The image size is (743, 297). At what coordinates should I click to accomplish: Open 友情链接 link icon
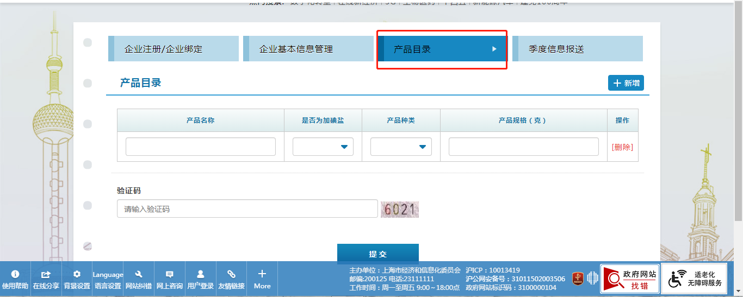click(231, 279)
